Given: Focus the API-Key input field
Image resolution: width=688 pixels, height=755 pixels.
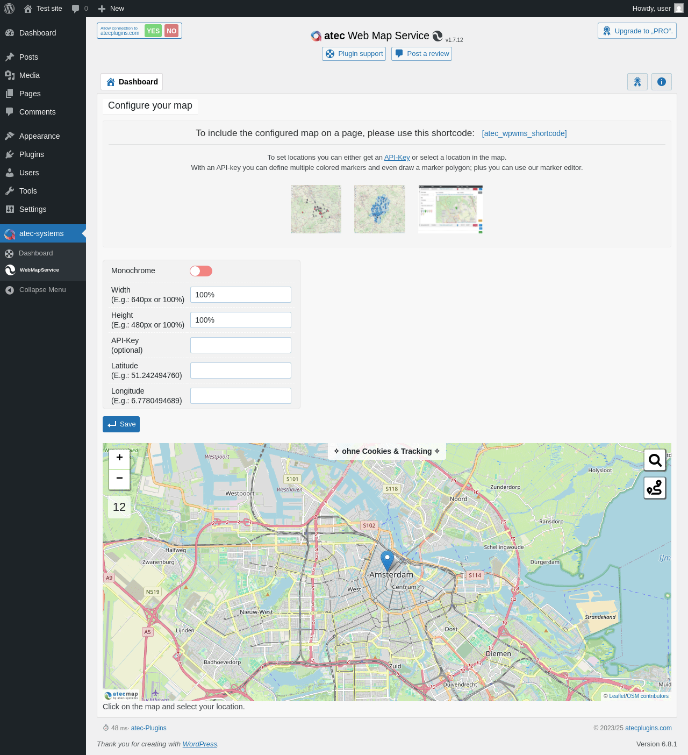Looking at the screenshot, I should point(241,345).
